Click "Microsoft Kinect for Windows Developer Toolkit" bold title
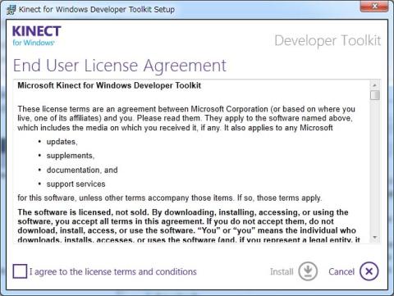Viewport: 394px width, 296px height. (109, 85)
